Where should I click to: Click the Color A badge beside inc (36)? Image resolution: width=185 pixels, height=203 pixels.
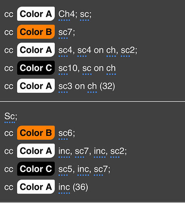36,187
